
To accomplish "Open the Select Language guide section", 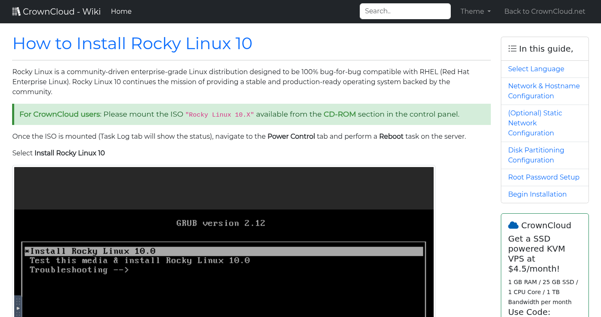I will click(536, 69).
